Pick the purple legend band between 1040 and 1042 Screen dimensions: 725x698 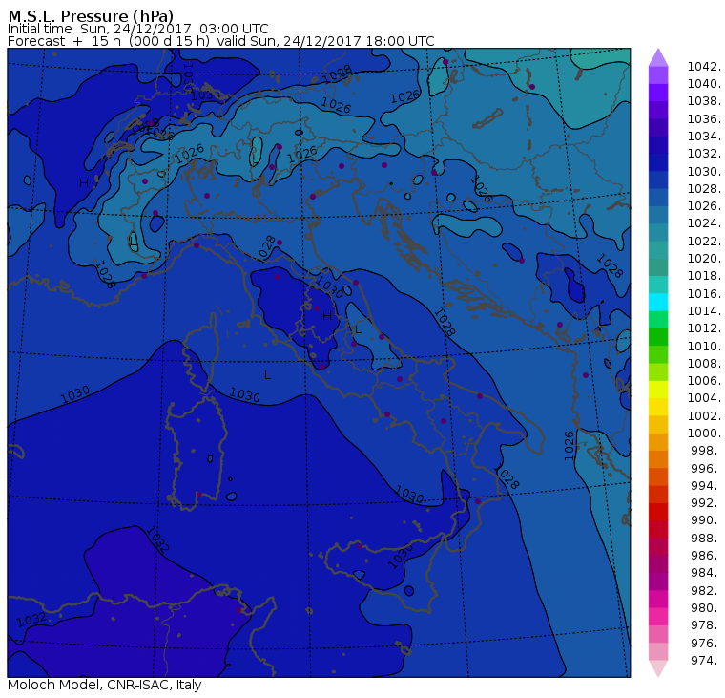point(658,75)
